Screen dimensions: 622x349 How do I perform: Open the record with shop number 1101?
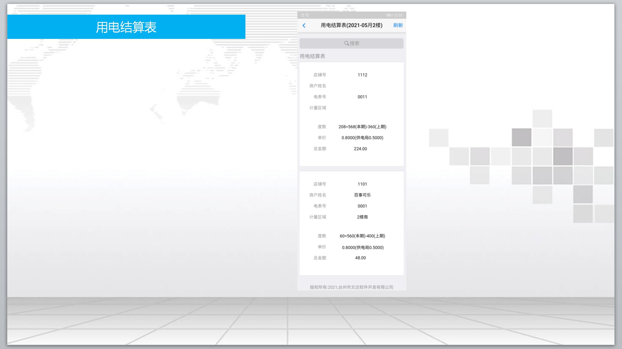point(362,184)
